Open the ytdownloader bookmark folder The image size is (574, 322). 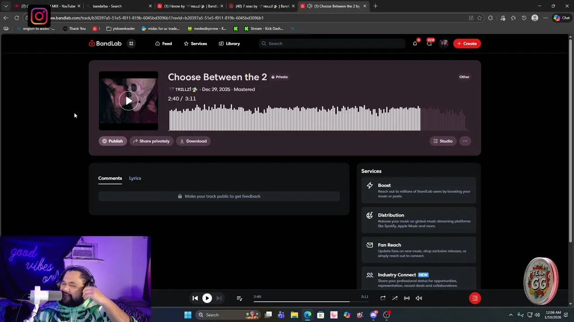point(121,29)
